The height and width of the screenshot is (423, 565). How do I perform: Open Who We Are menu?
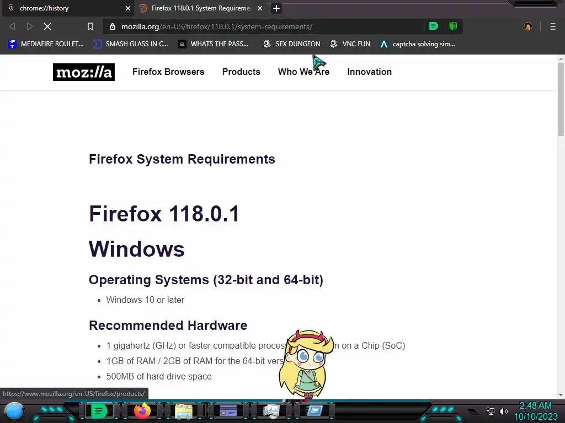(303, 72)
